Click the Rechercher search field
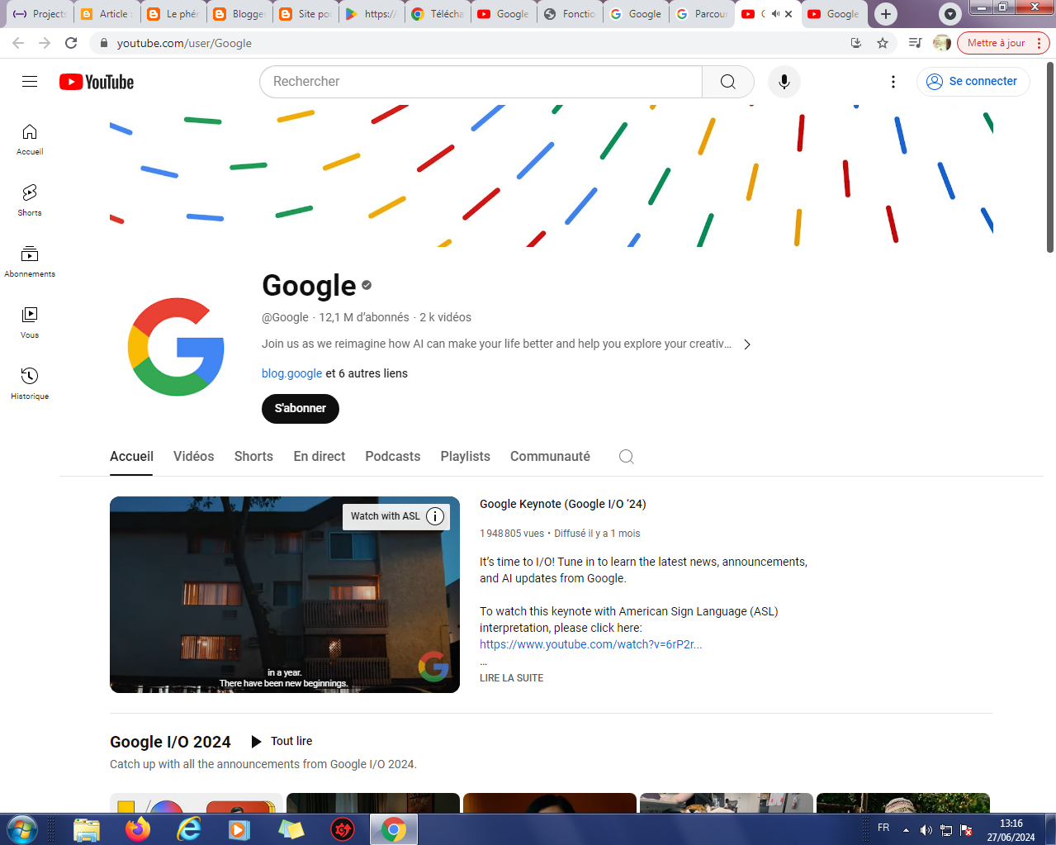This screenshot has width=1056, height=845. pos(481,82)
